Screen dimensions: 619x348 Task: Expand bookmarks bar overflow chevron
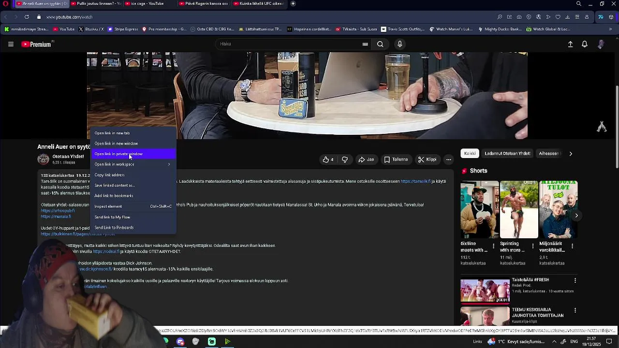point(610,29)
